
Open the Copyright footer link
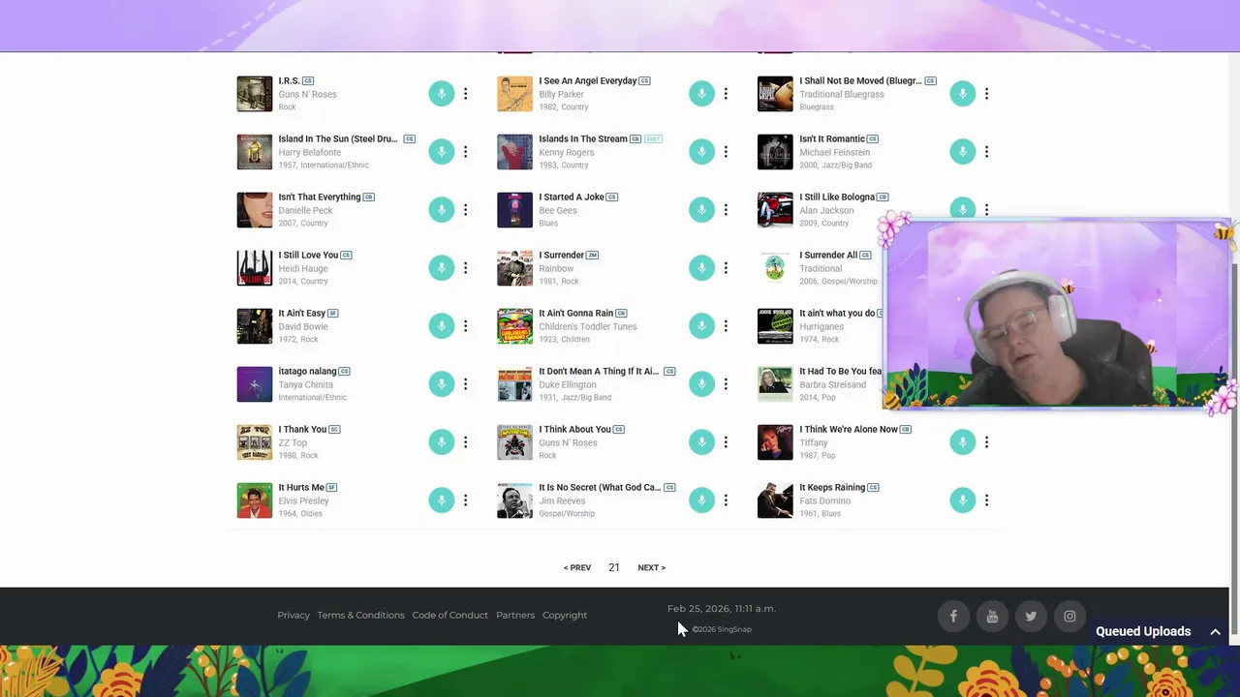pos(565,615)
